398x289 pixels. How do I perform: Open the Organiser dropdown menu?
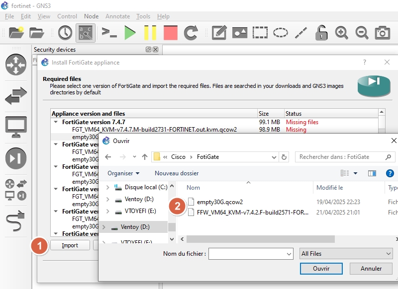point(123,173)
